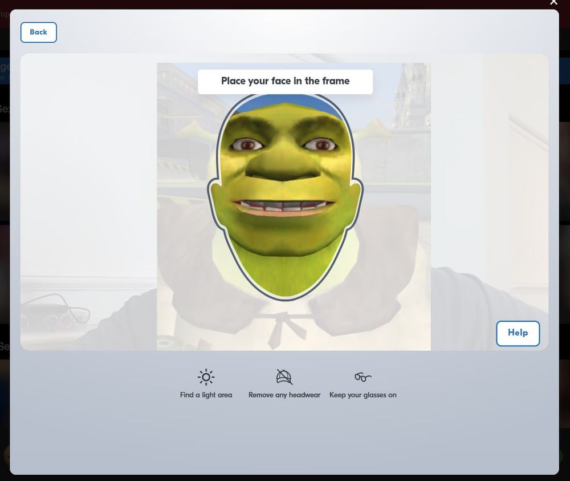
Task: Click the crossed-out cap headwear icon
Action: click(x=284, y=377)
